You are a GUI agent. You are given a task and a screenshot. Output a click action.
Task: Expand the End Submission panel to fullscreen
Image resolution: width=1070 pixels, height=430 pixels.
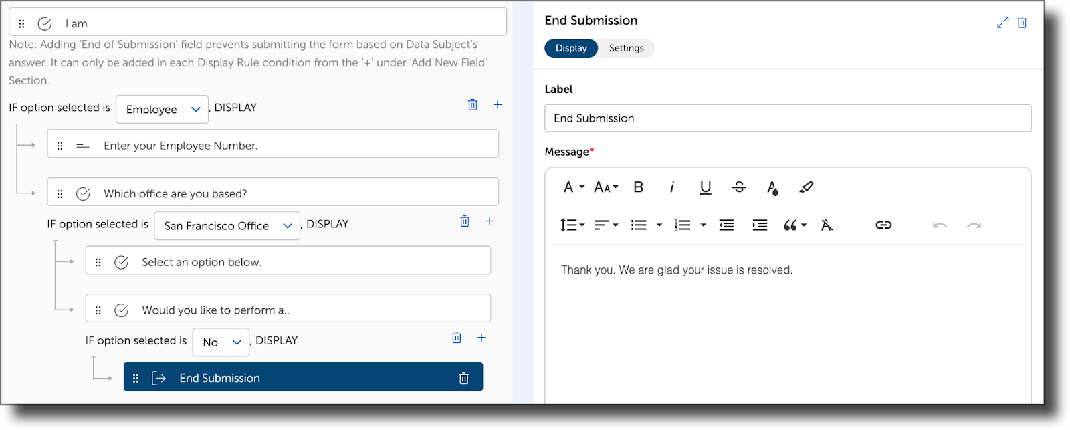tap(1002, 22)
